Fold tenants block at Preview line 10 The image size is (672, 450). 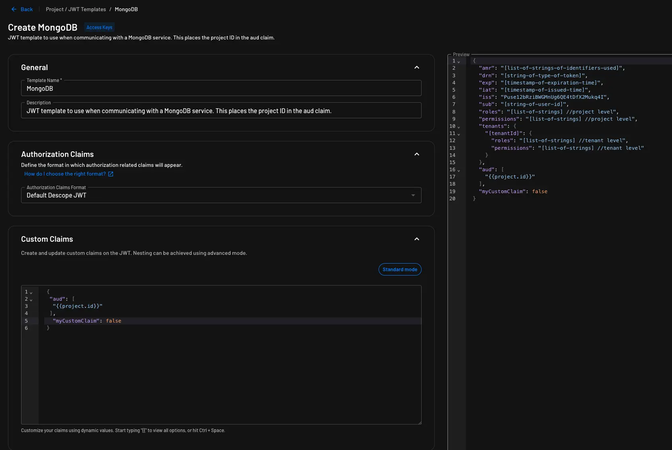pos(459,127)
